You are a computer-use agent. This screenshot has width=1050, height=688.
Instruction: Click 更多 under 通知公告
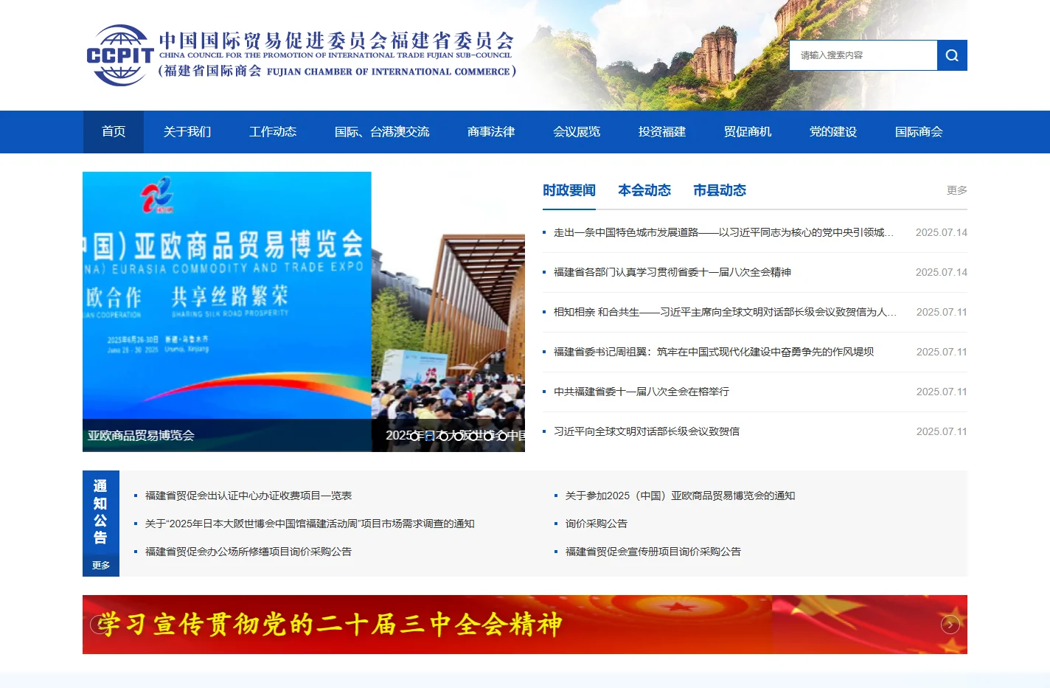(x=101, y=566)
